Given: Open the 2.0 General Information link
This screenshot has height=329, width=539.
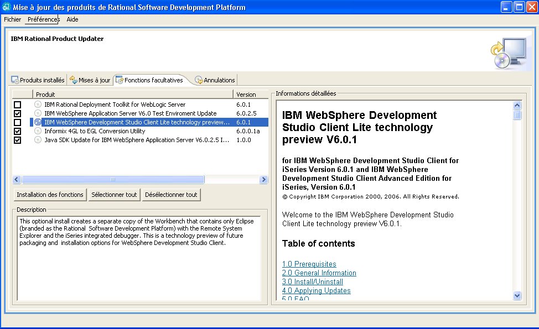Looking at the screenshot, I should (319, 273).
